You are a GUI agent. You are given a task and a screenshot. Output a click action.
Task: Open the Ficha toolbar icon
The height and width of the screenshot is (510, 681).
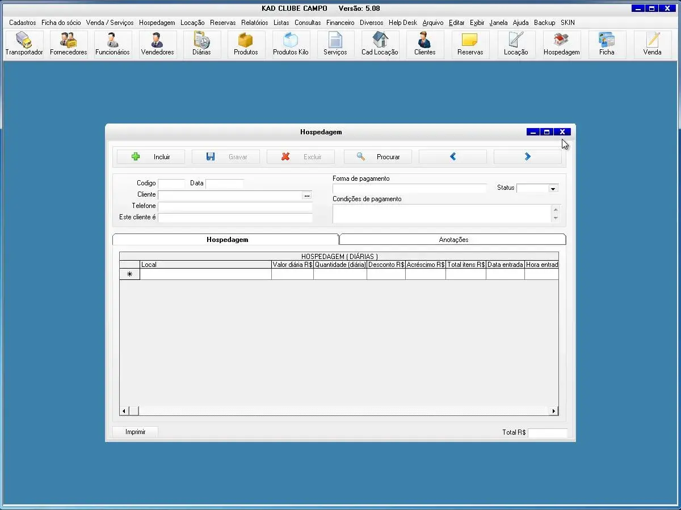[607, 44]
